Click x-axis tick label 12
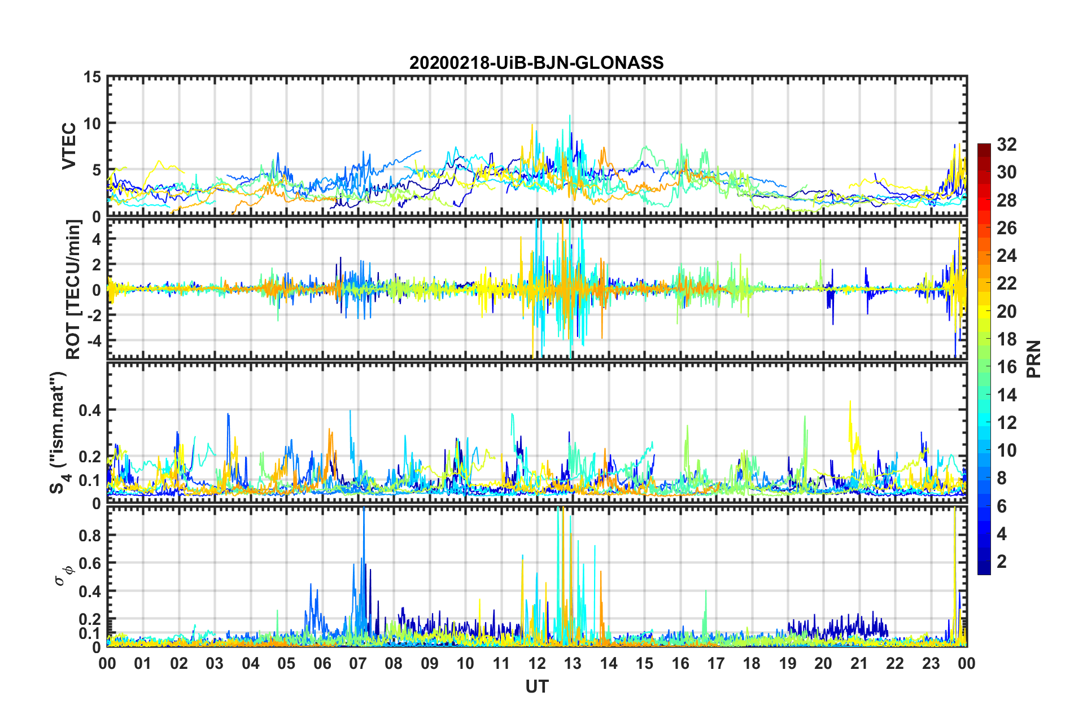Screen dimensions: 1074x718 click(536, 663)
